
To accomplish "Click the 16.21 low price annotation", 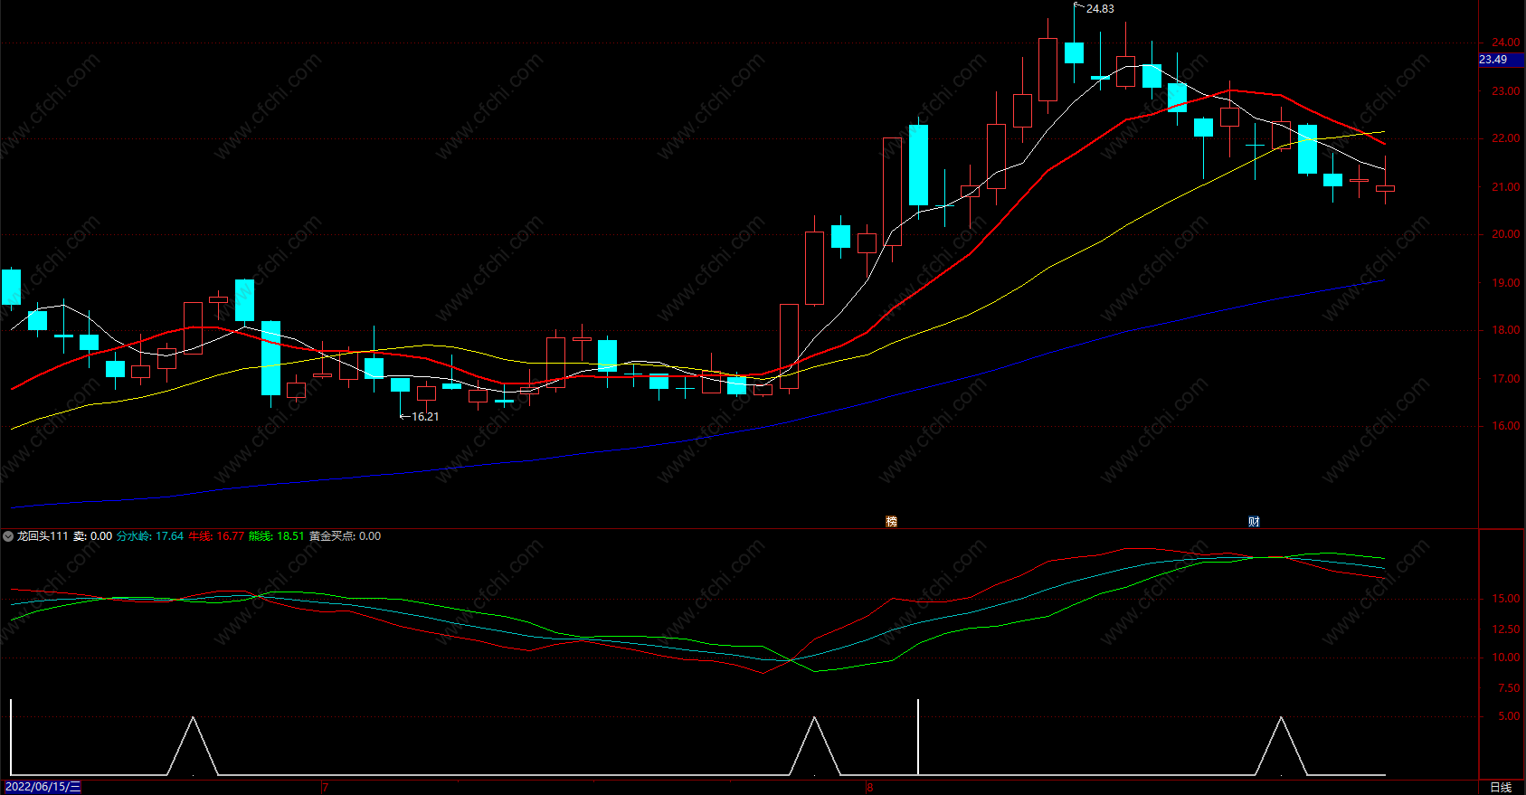I will [425, 417].
